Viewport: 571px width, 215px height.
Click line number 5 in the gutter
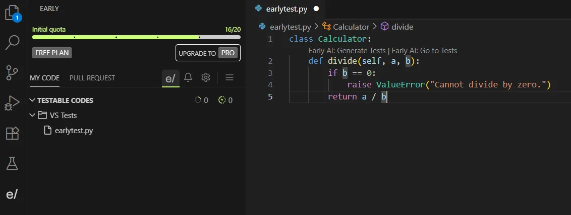point(270,97)
